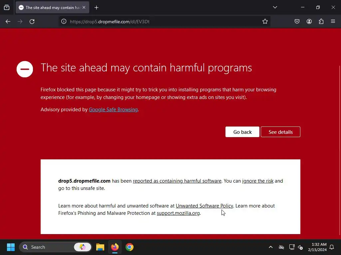Switch to Firefox in the taskbar
Viewport: 341px width, 255px height.
pyautogui.click(x=115, y=247)
